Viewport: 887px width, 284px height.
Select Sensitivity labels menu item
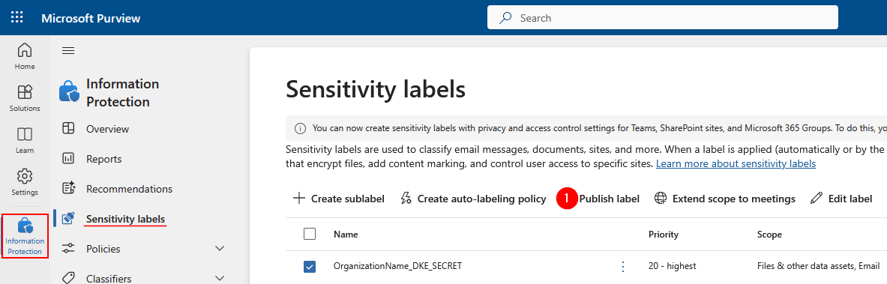pyautogui.click(x=125, y=218)
